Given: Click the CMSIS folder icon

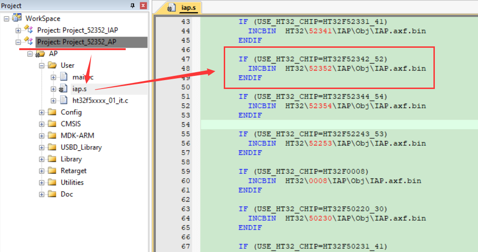Looking at the screenshot, I should [x=52, y=124].
